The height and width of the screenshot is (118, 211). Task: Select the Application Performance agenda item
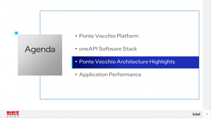tap(110, 75)
